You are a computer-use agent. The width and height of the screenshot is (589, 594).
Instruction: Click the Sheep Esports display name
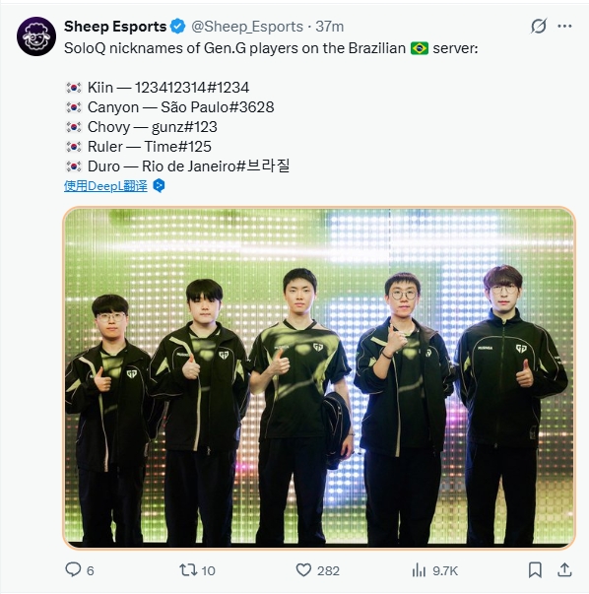(115, 27)
